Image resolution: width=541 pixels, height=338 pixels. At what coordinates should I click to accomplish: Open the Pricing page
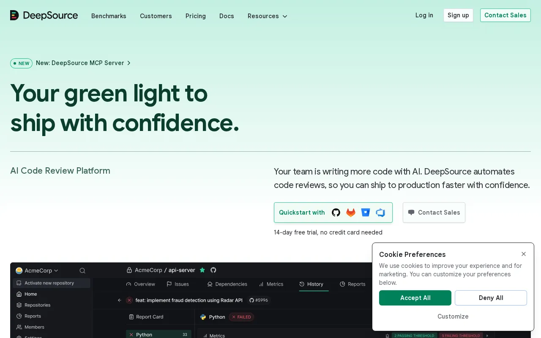tap(196, 16)
